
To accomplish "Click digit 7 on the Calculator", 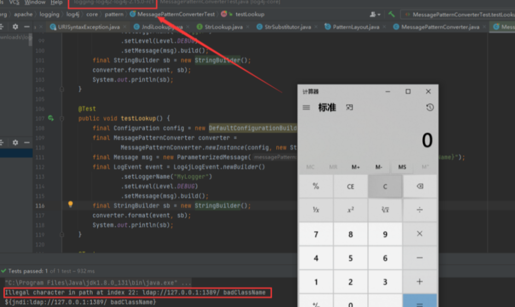I will [316, 234].
